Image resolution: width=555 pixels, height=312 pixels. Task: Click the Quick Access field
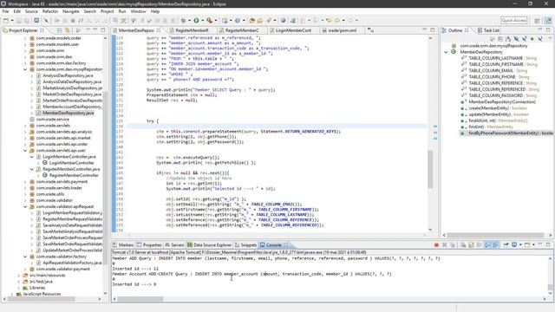click(514, 21)
